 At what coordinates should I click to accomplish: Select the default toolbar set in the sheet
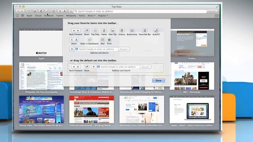click(x=115, y=68)
